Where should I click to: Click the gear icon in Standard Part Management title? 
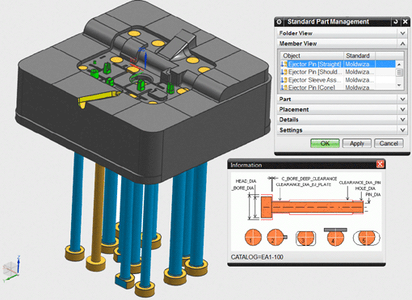pyautogui.click(x=280, y=22)
